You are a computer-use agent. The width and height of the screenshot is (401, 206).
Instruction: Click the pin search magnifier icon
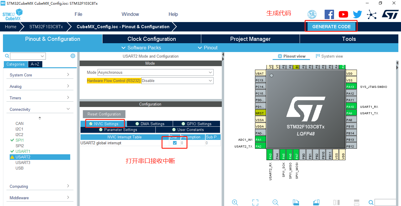tap(371, 202)
